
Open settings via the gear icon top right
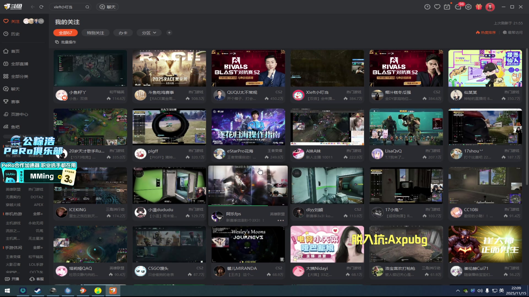[468, 7]
